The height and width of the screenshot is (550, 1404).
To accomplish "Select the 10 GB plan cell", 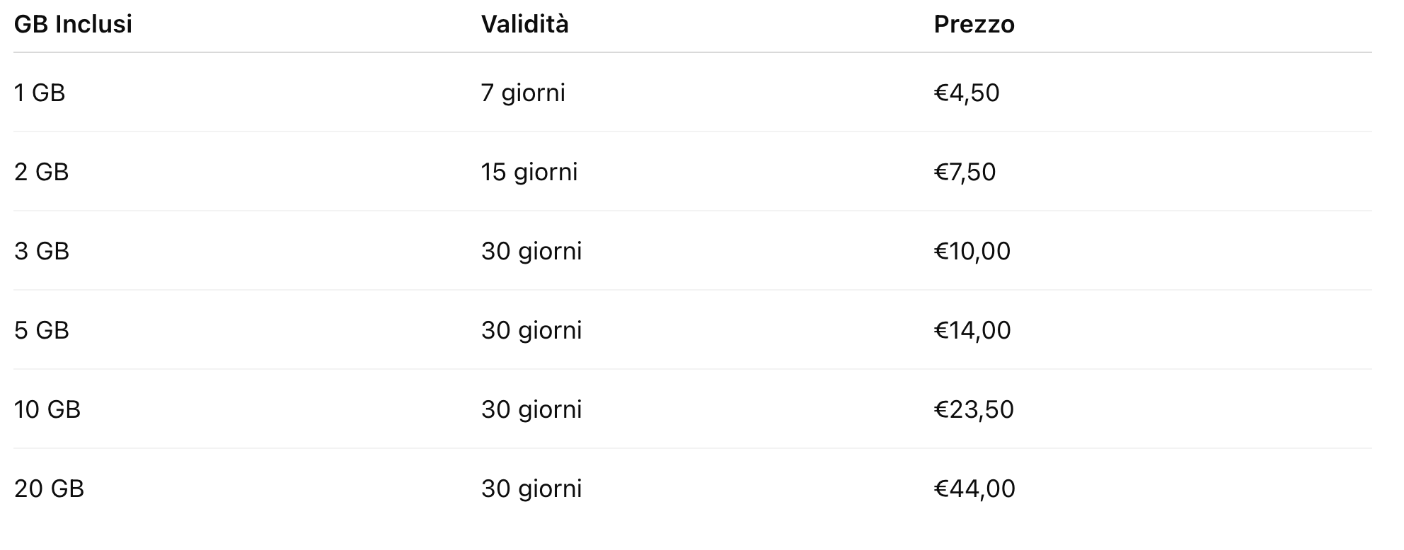I will [47, 409].
